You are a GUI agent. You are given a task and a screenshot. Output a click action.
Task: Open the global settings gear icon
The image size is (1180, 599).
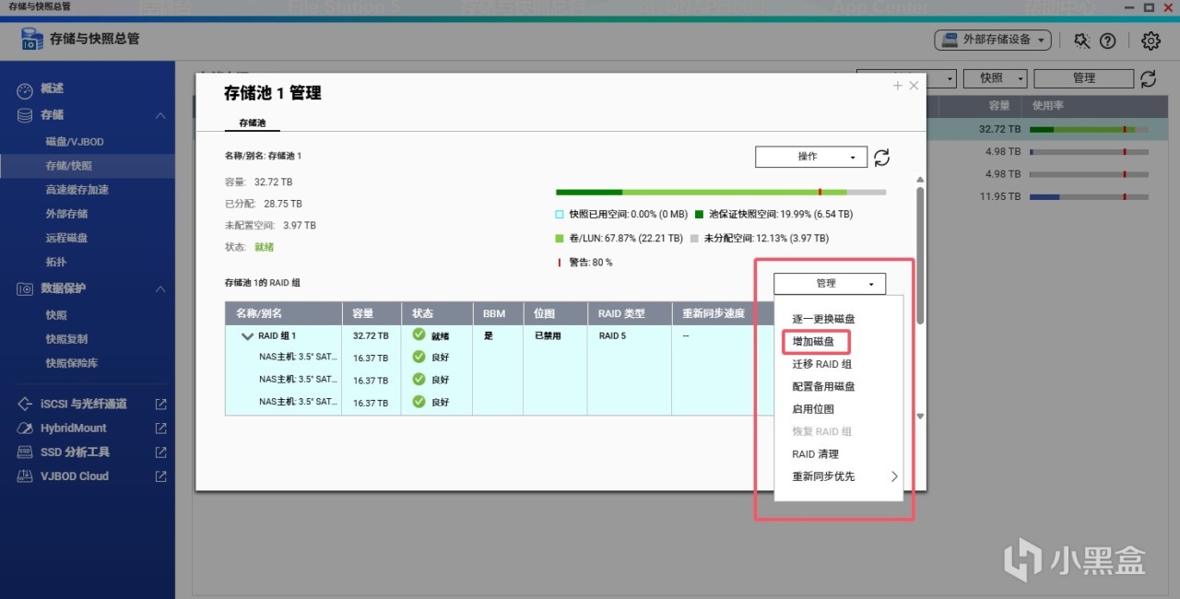[x=1150, y=41]
